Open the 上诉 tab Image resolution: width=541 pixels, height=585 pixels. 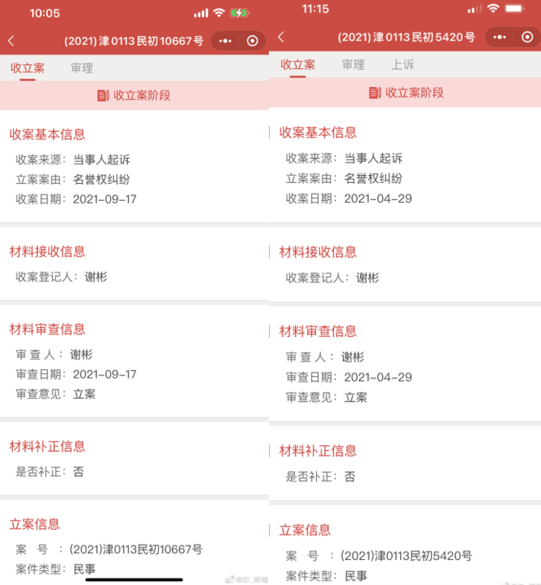402,65
